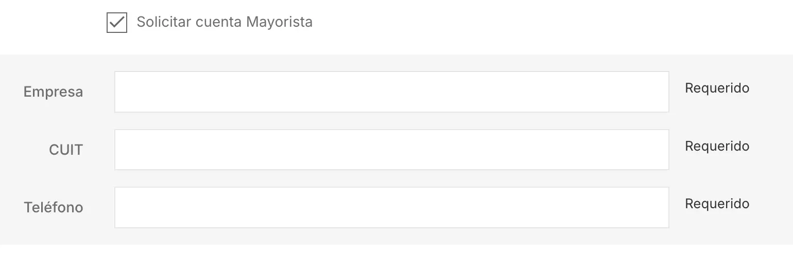
Task: Click the last Requerido validation message
Action: tap(717, 204)
